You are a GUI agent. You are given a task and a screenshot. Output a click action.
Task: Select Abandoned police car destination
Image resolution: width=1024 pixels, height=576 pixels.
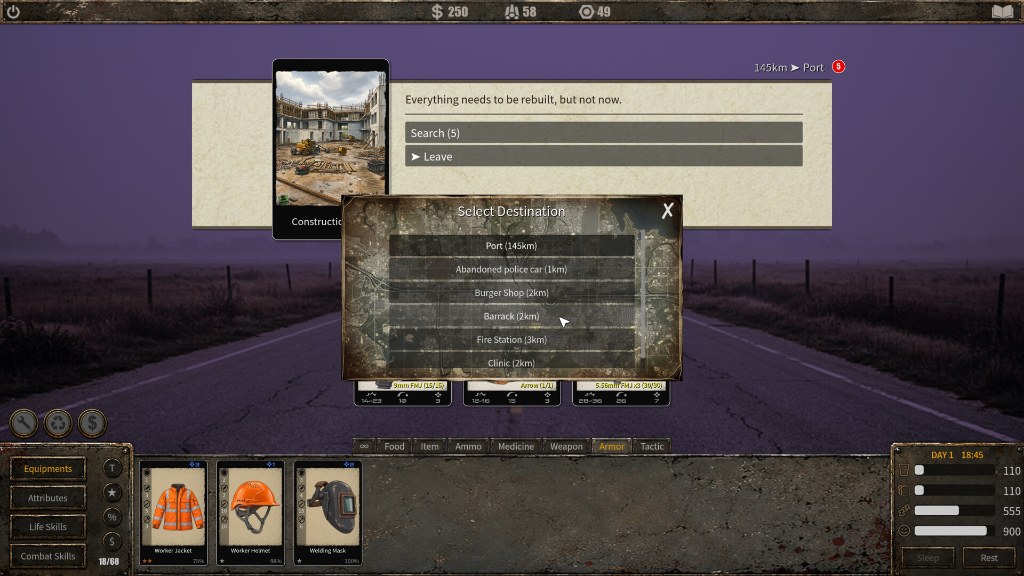point(511,269)
